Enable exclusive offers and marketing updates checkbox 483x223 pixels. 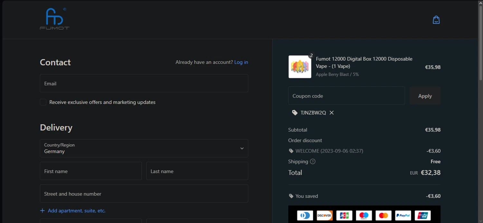[43, 102]
